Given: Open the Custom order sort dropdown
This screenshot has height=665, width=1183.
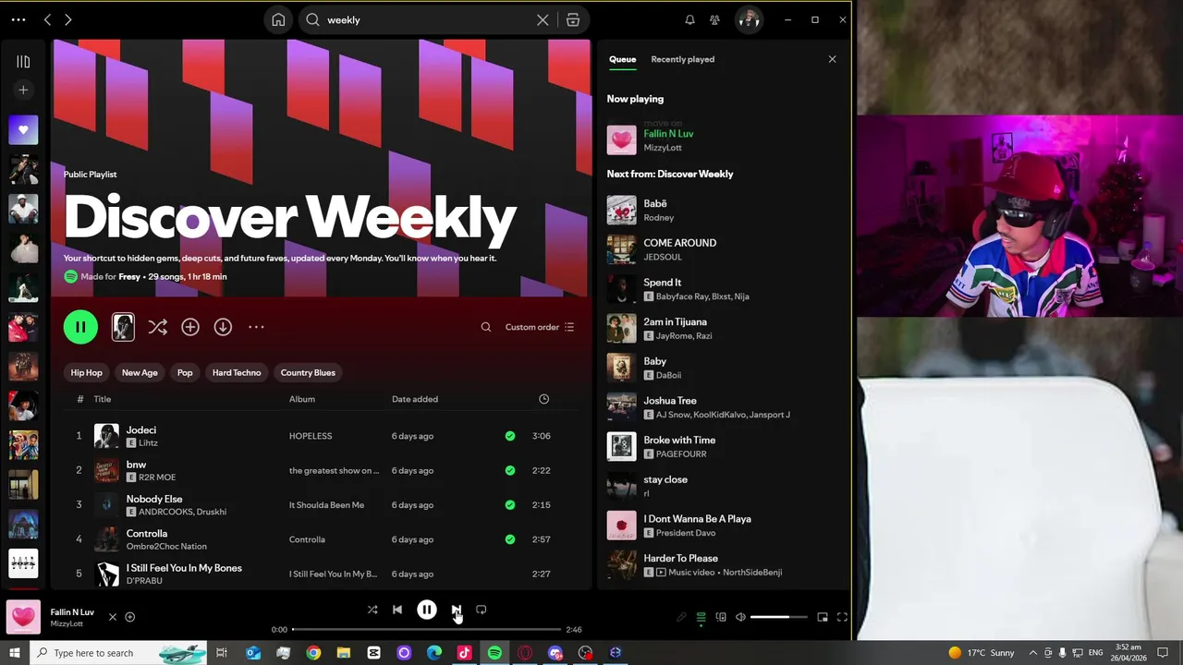Looking at the screenshot, I should (x=540, y=327).
